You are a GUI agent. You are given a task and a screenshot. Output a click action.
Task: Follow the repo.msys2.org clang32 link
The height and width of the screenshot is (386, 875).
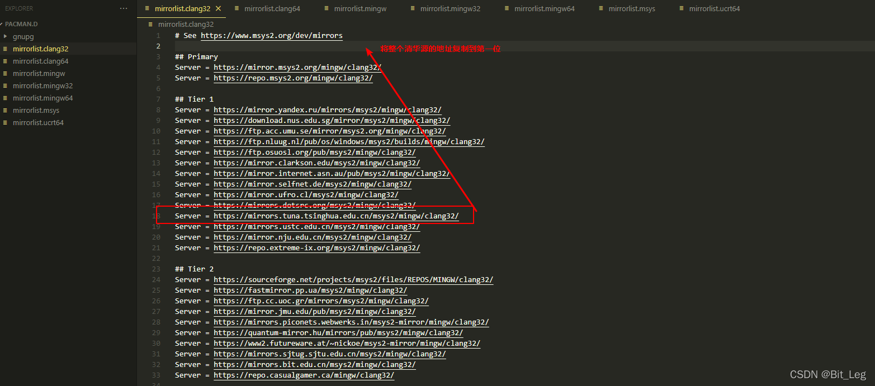293,78
